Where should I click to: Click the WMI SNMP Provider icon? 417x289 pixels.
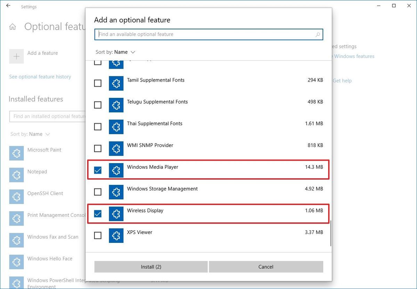[116, 148]
